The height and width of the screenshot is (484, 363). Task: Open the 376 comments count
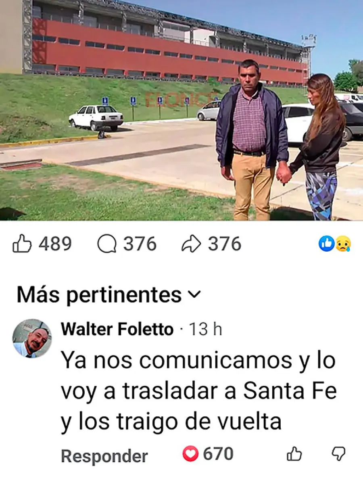click(x=140, y=244)
